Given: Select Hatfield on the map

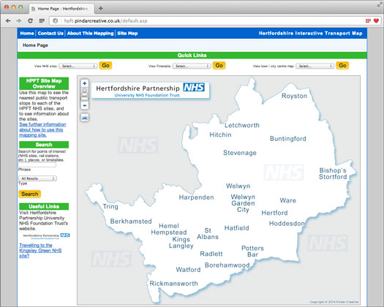Looking at the screenshot, I should tap(236, 228).
